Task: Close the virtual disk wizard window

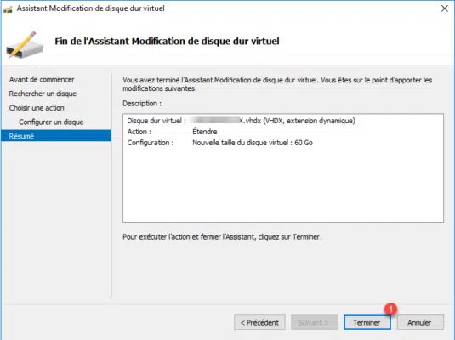Action: [x=445, y=8]
